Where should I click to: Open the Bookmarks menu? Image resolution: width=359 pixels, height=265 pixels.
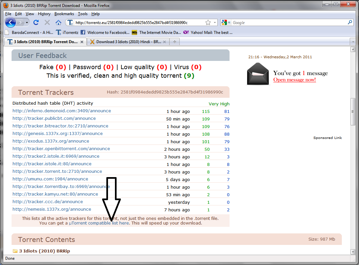64,14
